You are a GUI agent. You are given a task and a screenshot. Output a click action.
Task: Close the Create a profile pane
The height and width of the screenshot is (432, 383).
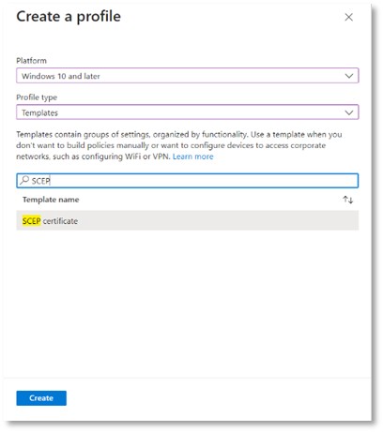pyautogui.click(x=348, y=17)
